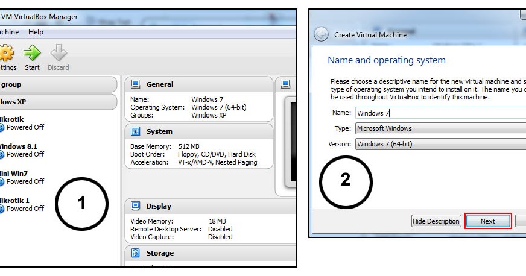526x276 pixels.
Task: Click the Display section screen icon
Action: click(136, 206)
